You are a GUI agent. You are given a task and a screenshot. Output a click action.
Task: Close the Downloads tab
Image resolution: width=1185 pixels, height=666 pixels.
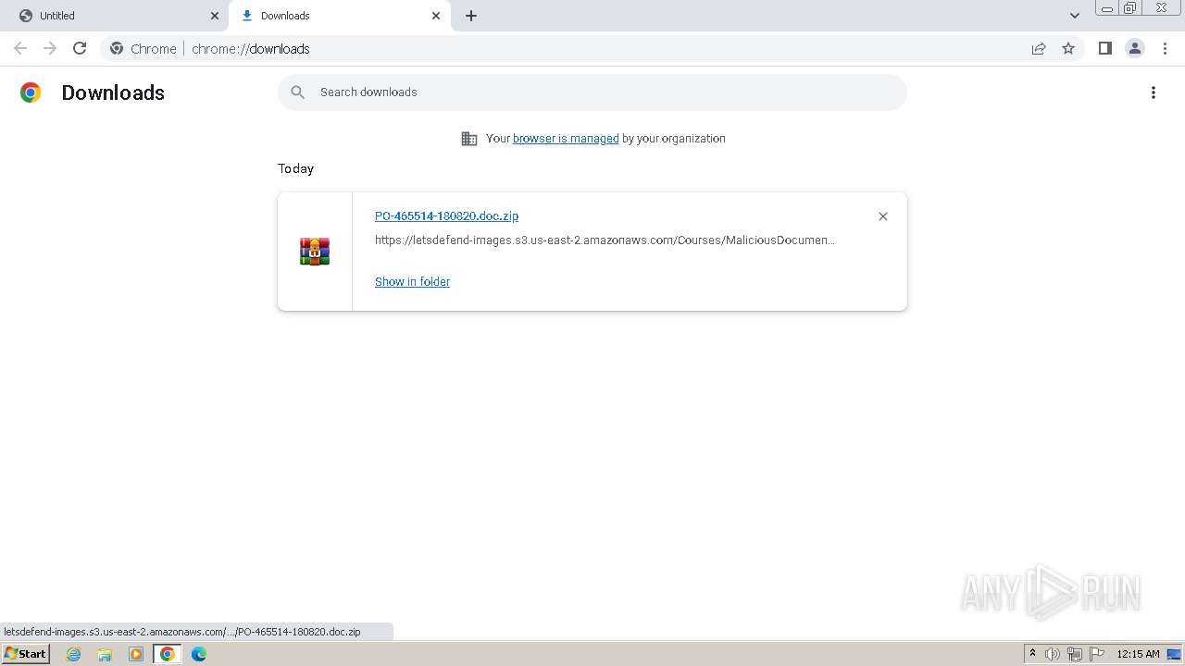[x=436, y=16]
